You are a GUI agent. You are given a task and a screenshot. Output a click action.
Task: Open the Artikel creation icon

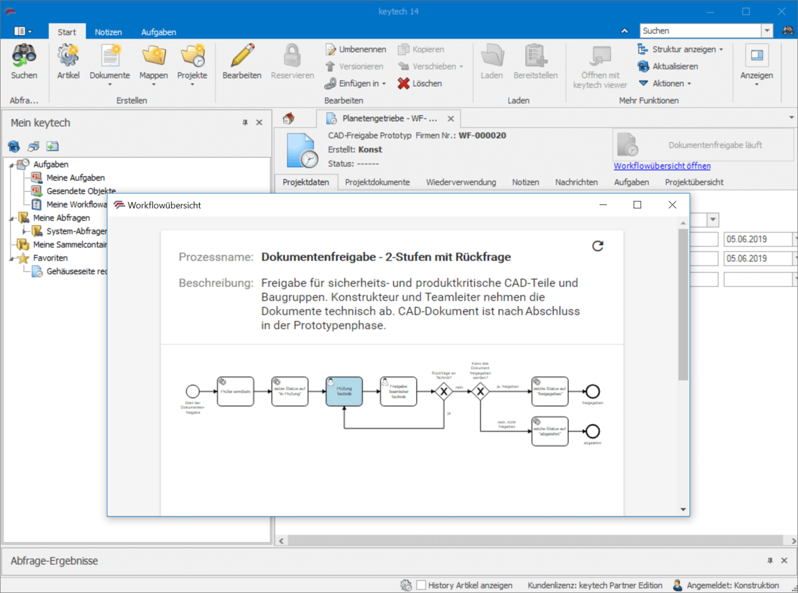point(68,56)
